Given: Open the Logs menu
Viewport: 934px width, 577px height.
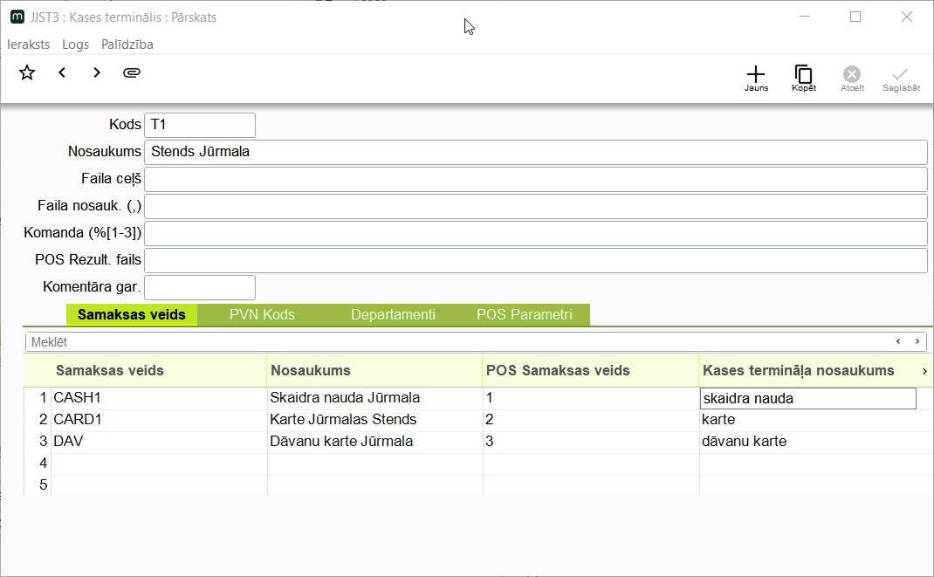Looking at the screenshot, I should point(76,45).
